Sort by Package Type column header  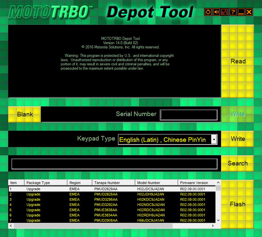pos(46,183)
